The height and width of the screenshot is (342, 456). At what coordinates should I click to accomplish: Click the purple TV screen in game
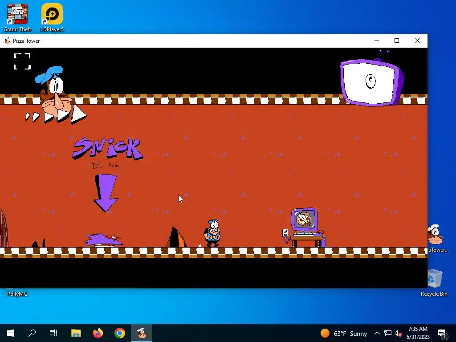(371, 82)
